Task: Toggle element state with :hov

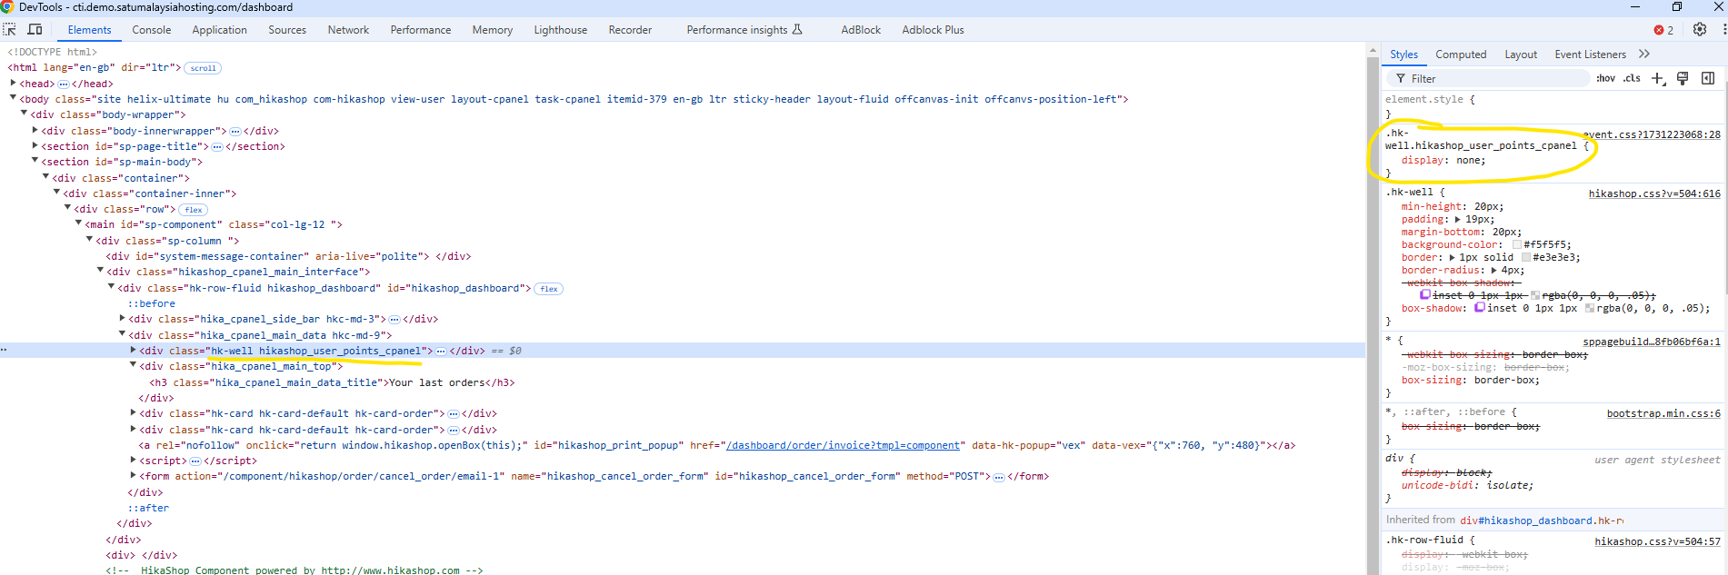Action: coord(1606,79)
